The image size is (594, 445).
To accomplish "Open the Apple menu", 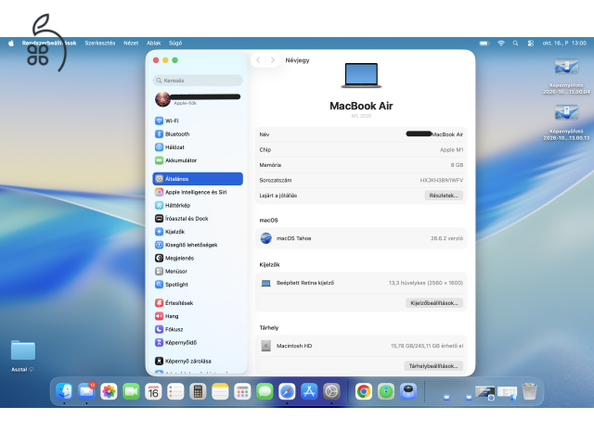I will 11,44.
